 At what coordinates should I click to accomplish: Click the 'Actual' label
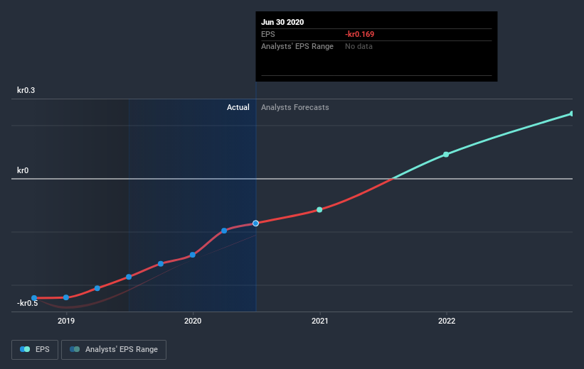point(238,107)
